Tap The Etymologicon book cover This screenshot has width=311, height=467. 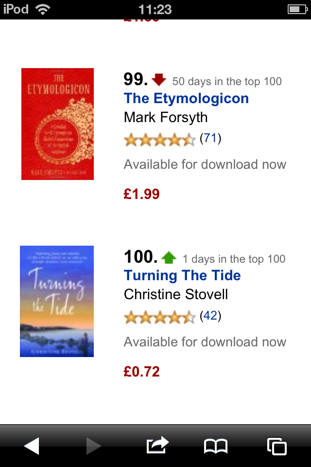(57, 124)
